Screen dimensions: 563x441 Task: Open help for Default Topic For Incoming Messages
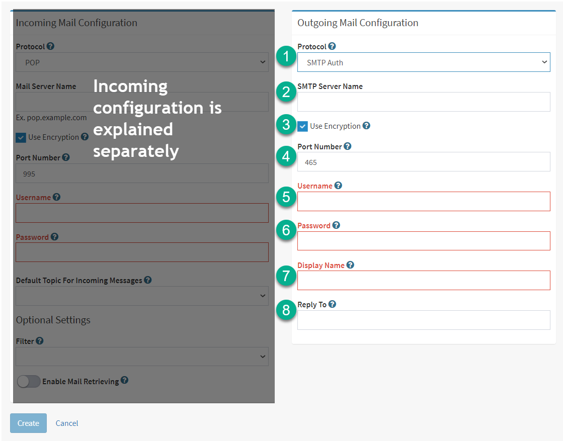point(148,280)
